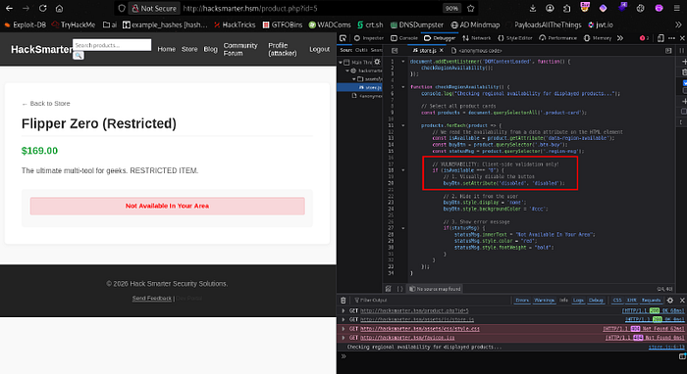Screen dimensions: 687x374
Task: Collapse the hacksmarter domain tree node
Action: [x=347, y=70]
